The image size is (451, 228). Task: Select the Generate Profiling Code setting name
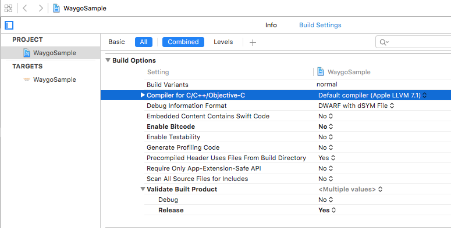(x=183, y=147)
